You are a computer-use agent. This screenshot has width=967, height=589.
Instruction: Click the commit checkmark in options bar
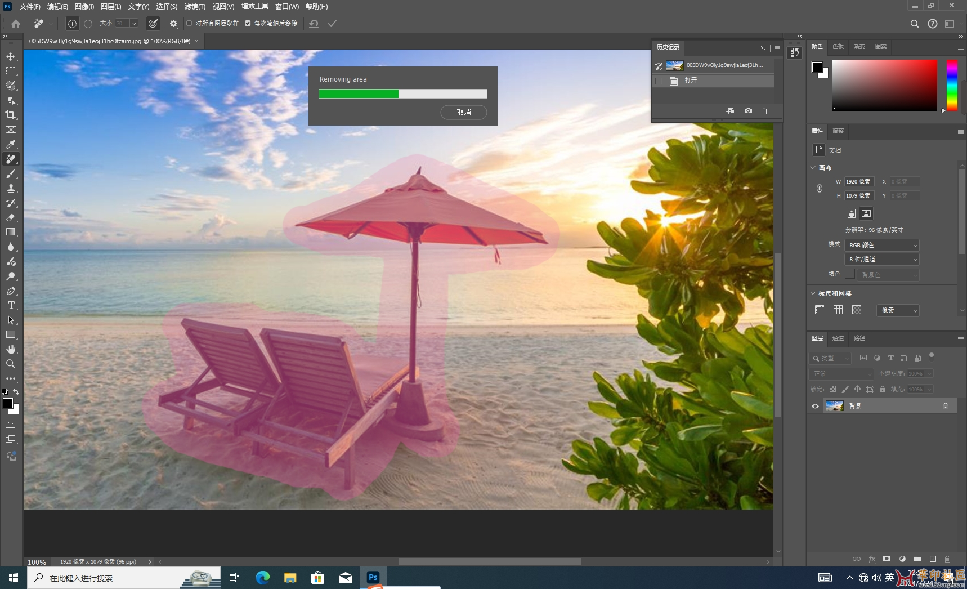(333, 24)
